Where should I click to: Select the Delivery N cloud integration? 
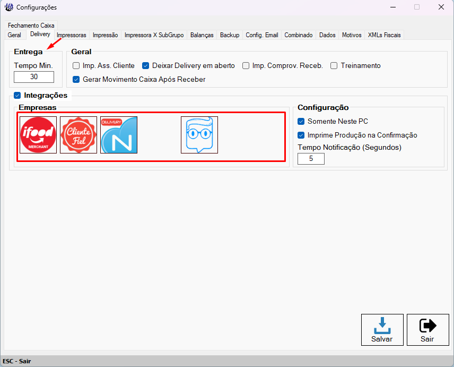click(x=119, y=135)
